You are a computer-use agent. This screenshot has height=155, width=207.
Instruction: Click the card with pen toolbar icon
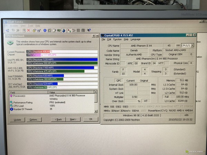[39, 31]
